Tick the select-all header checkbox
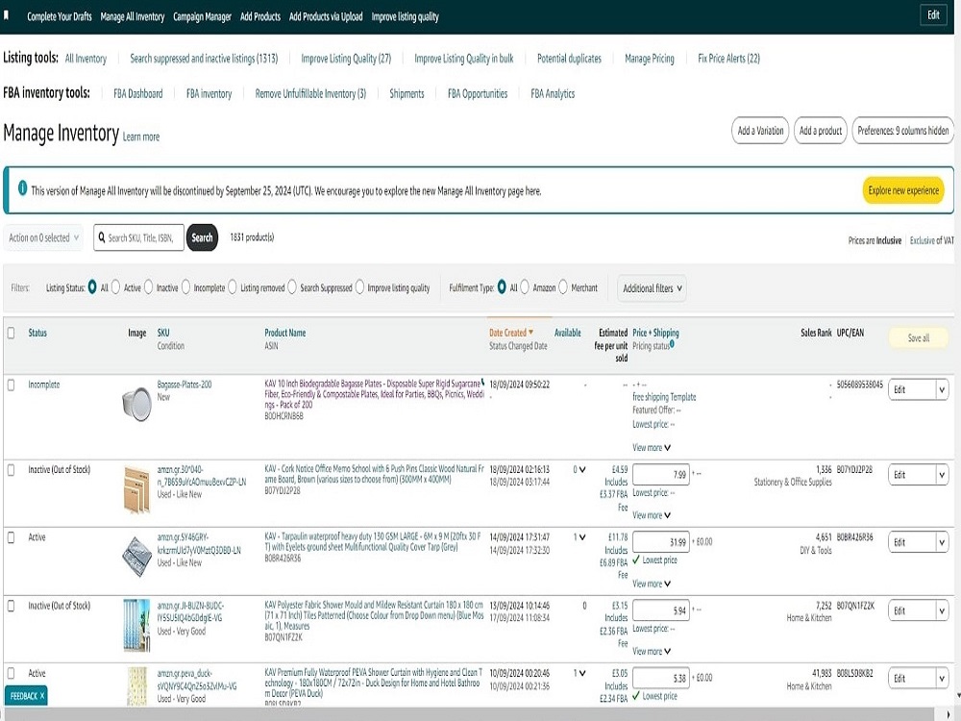The image size is (961, 721). 11,333
